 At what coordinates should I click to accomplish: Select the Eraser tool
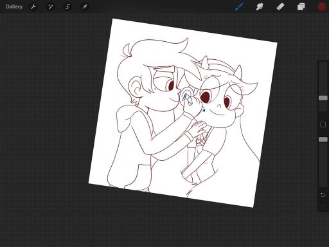280,6
